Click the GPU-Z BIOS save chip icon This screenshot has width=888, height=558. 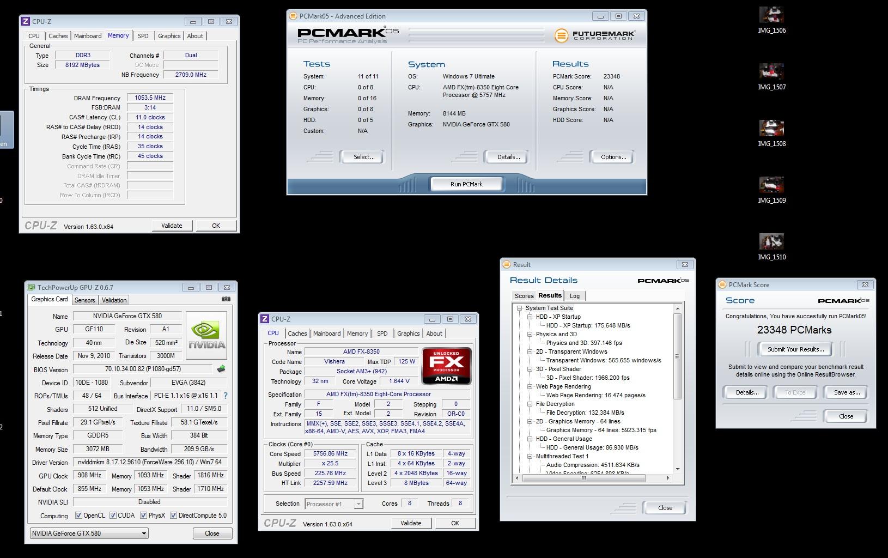221,369
